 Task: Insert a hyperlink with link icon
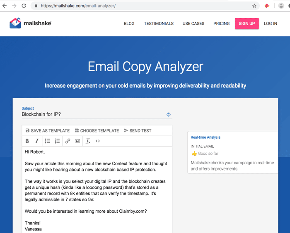68,141
